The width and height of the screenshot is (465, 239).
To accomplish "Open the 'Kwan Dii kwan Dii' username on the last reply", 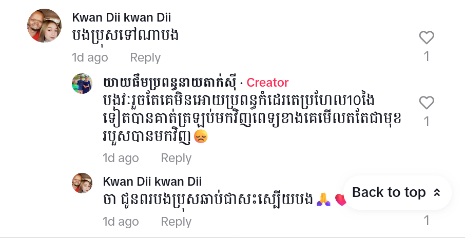I will tap(152, 182).
